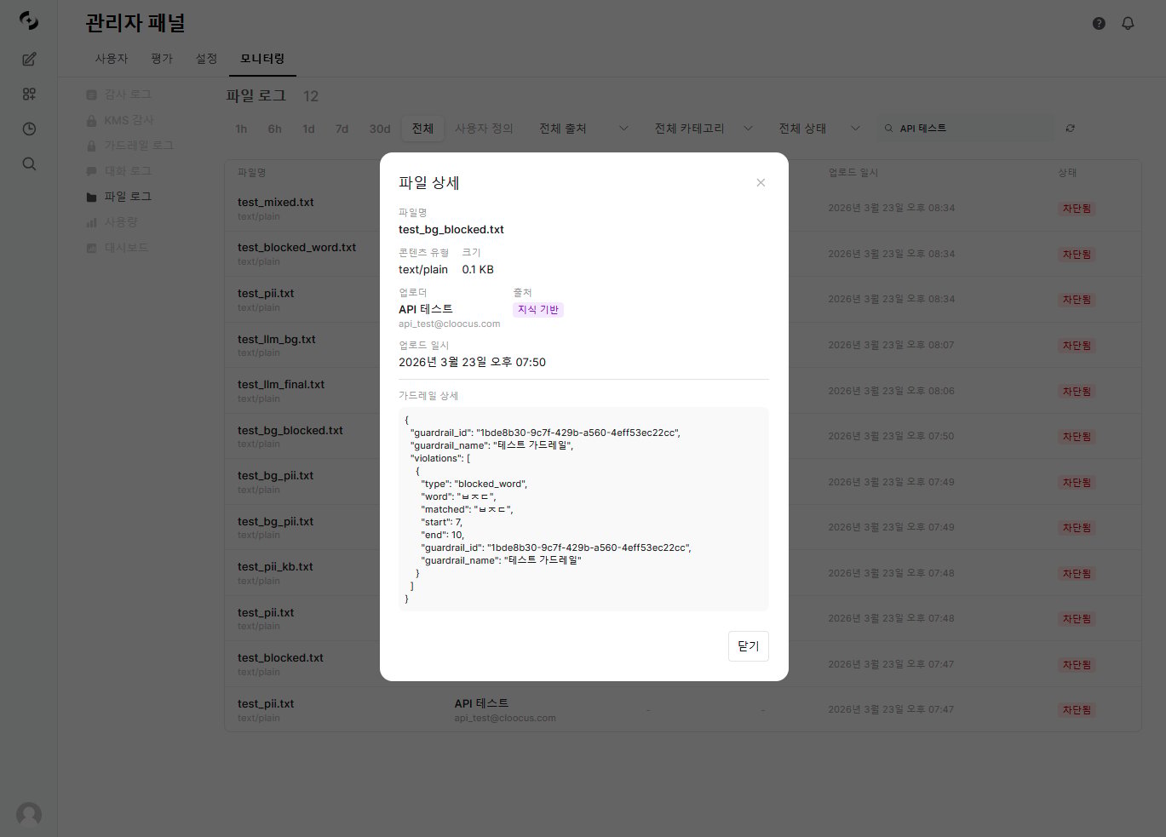Click the test_blocked_word.txt file row

click(x=682, y=254)
